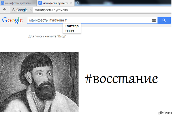Click the #восстание hashtag text

click(x=121, y=78)
